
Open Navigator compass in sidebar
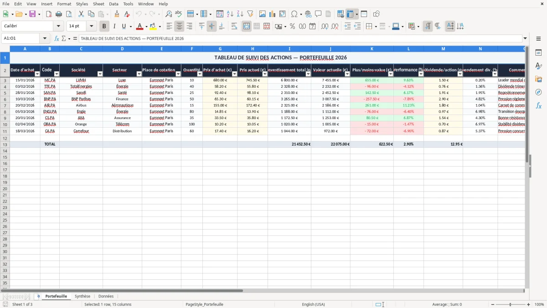point(538,92)
